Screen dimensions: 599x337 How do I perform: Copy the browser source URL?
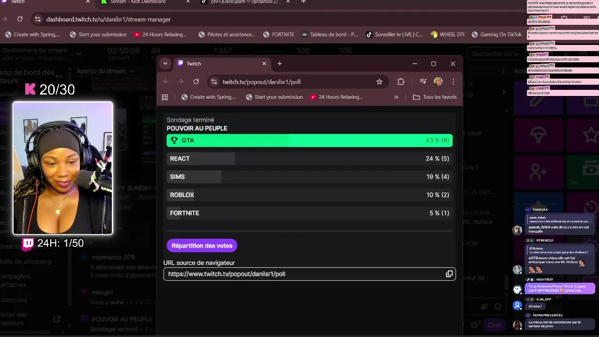449,274
